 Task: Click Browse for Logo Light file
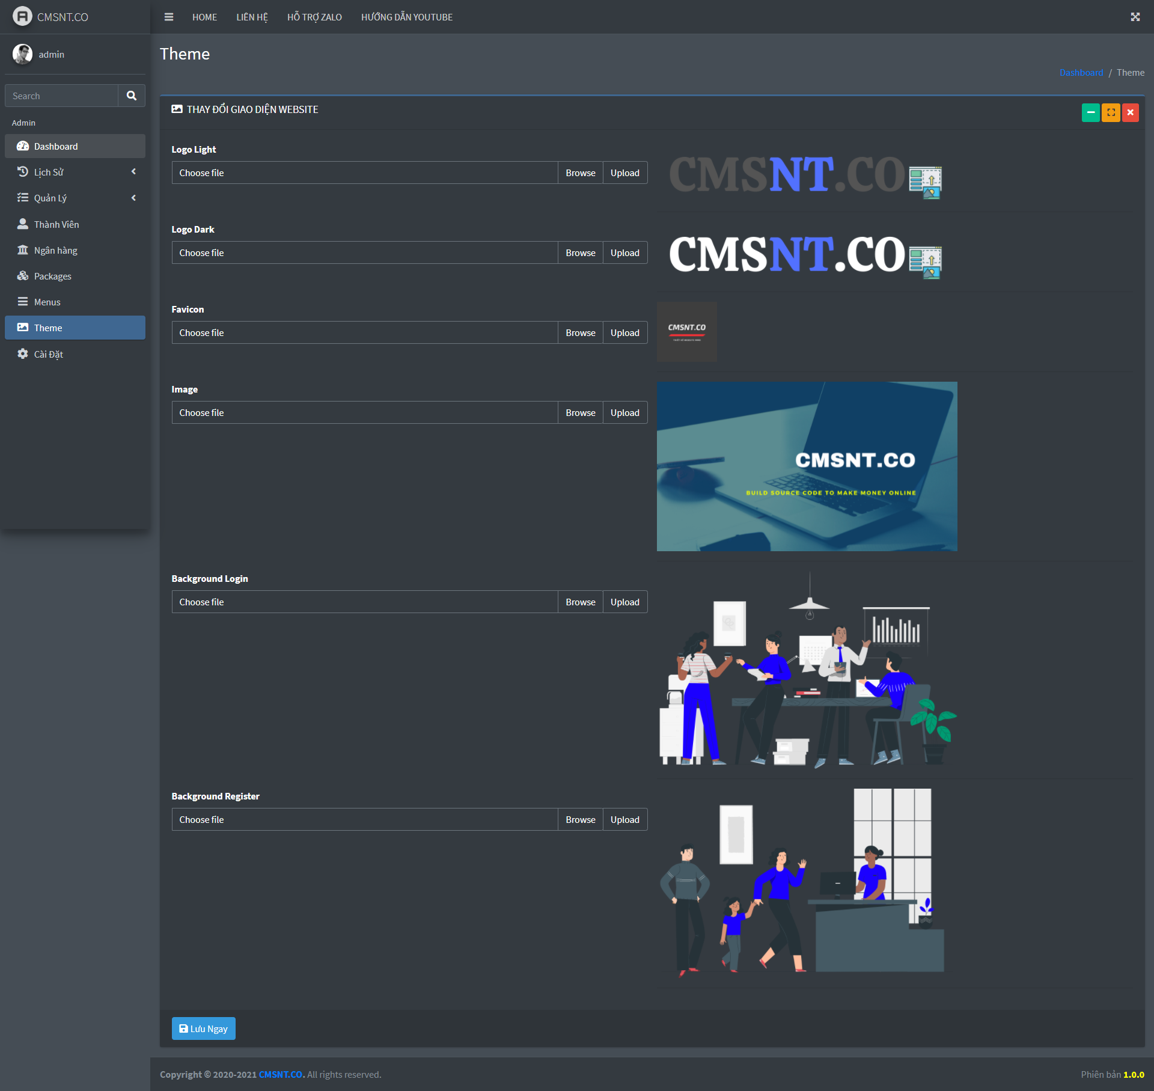580,173
